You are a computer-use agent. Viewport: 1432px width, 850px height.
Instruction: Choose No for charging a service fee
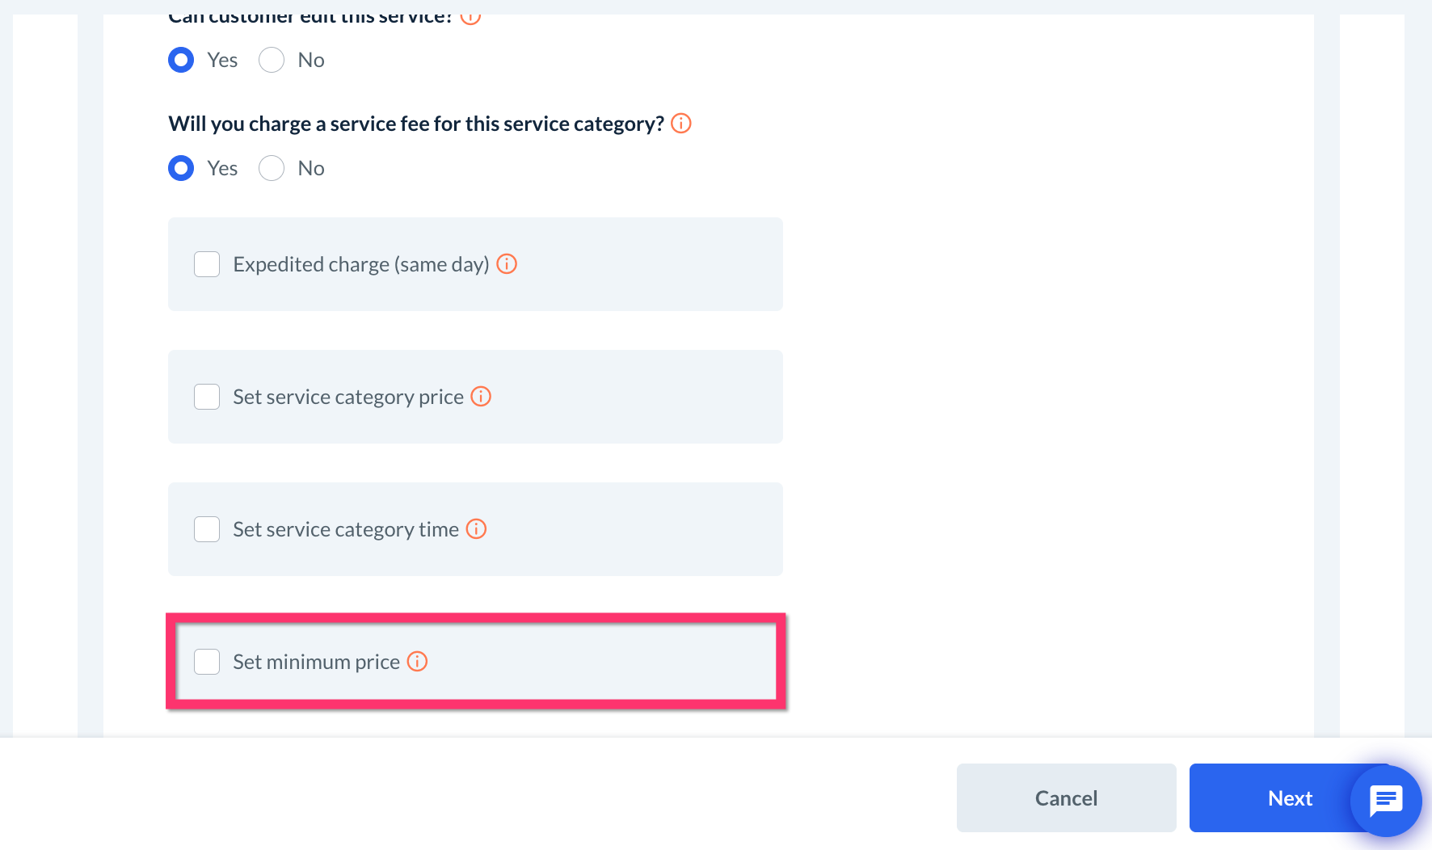[x=272, y=168]
